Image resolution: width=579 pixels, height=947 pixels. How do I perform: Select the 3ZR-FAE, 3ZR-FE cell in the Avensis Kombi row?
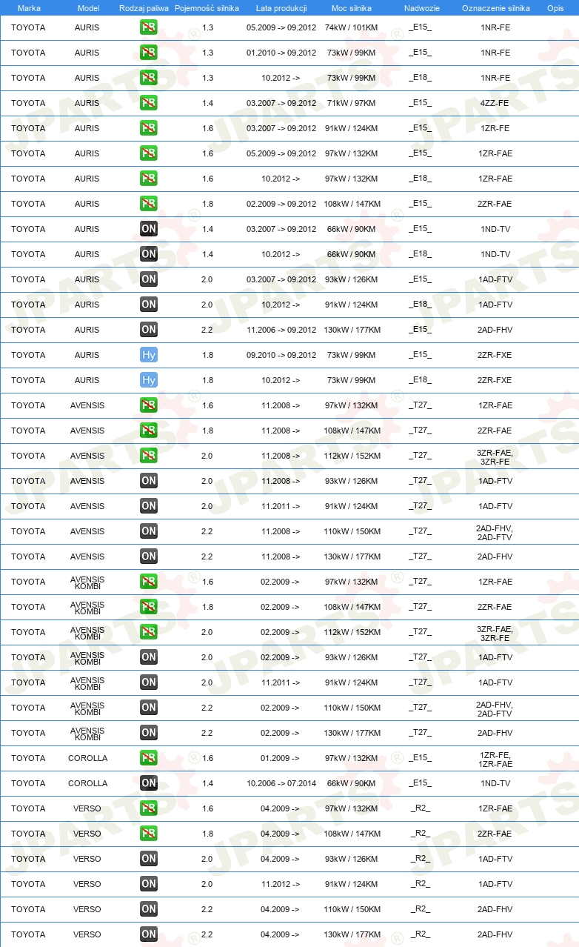[495, 633]
